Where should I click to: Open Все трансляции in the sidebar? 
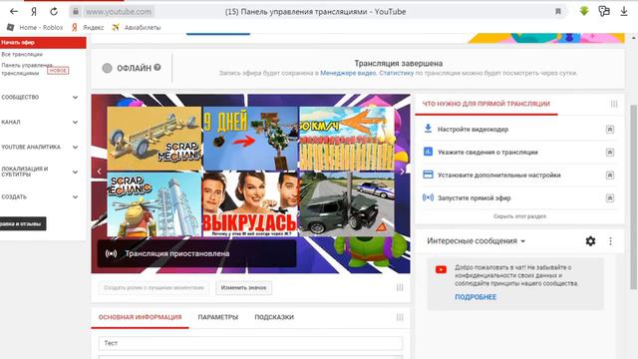pyautogui.click(x=22, y=54)
